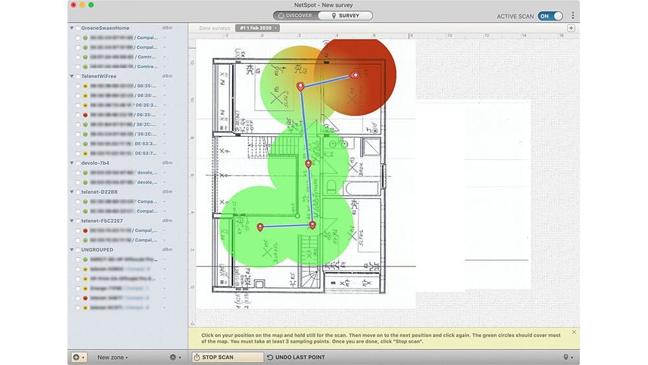Click the green signal icon in the UNGROUPED group
Viewport: 648px width, 365px height.
(85, 259)
